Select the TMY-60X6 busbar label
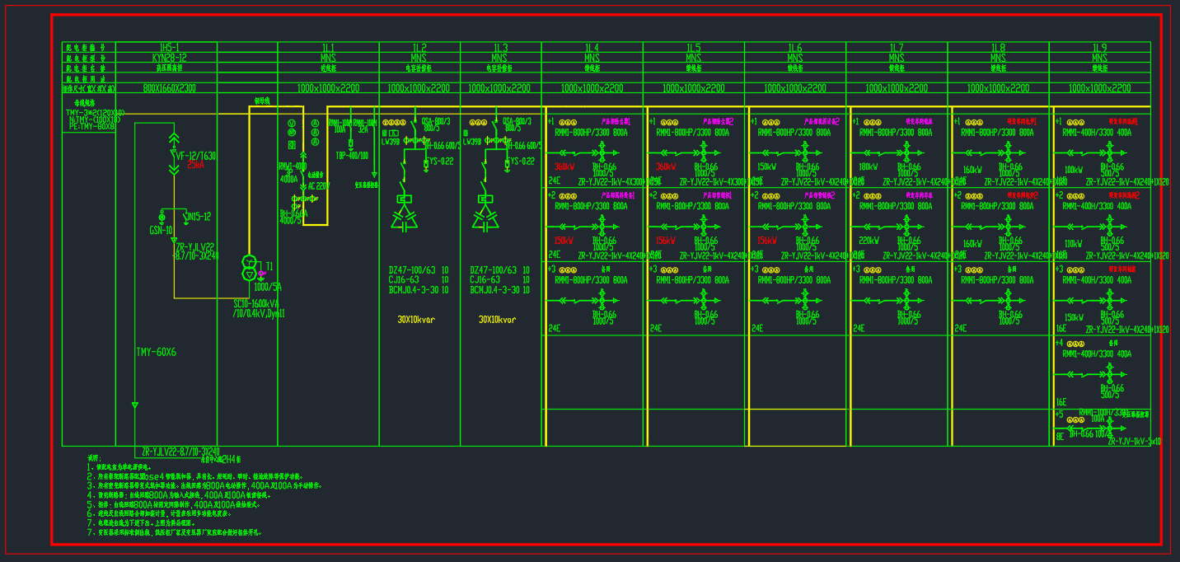This screenshot has height=562, width=1180. coord(156,353)
